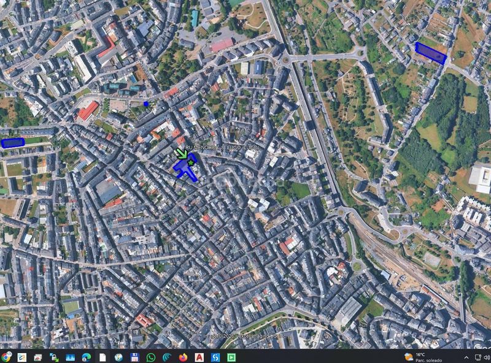Click the blank document taskbar icon
The width and height of the screenshot is (491, 363).
[102, 357]
